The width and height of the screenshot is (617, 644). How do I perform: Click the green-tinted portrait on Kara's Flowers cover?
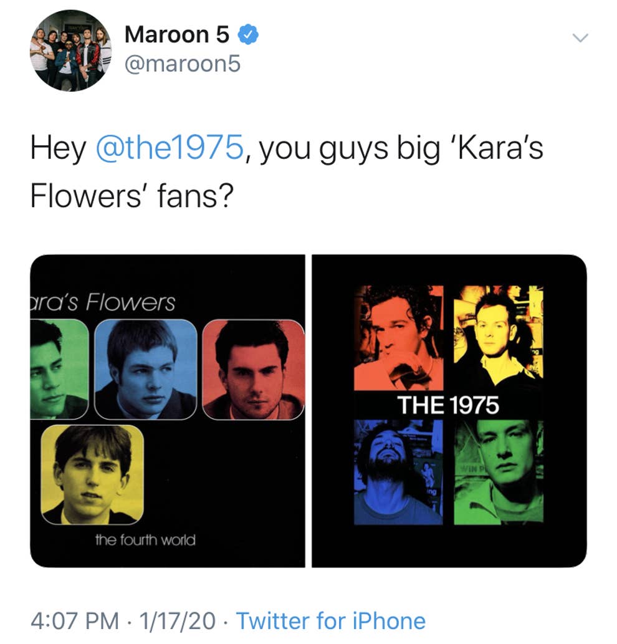59,369
